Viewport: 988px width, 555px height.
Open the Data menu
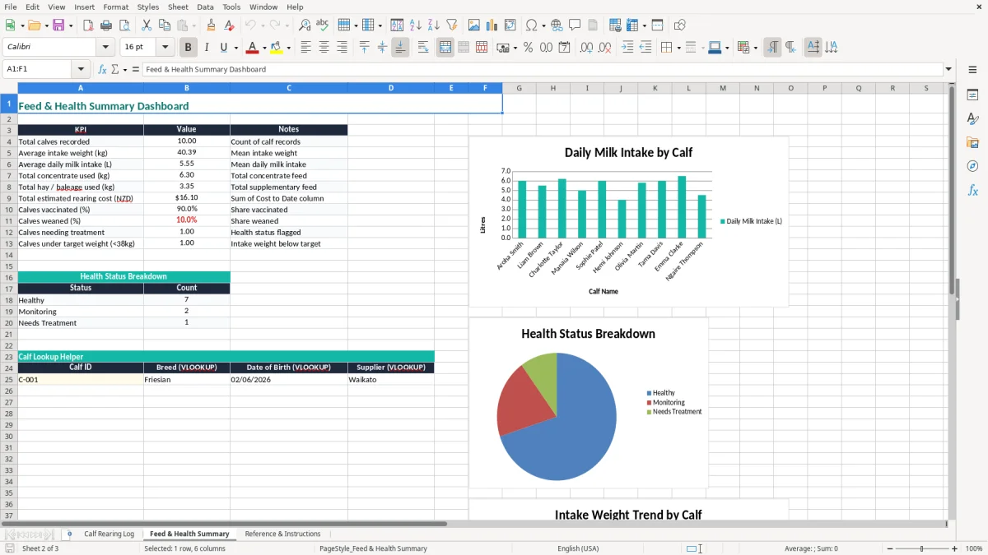pyautogui.click(x=205, y=7)
